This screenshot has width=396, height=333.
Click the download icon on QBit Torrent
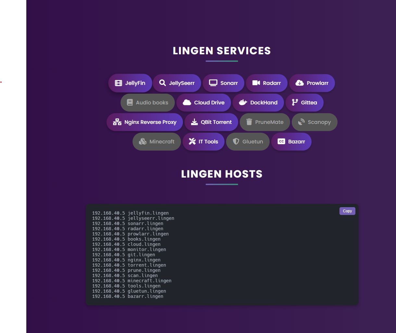click(x=194, y=122)
